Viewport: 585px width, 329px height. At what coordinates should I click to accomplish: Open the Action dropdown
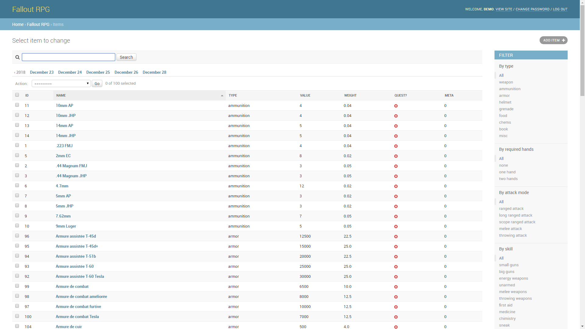[x=61, y=83]
